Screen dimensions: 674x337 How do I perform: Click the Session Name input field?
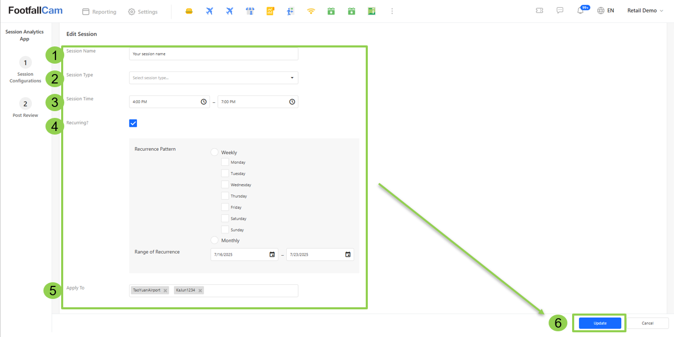(213, 54)
